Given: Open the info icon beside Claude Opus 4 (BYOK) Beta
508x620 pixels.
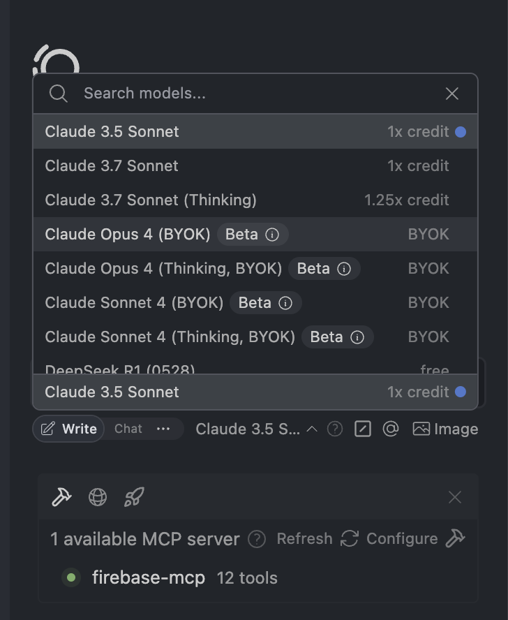Looking at the screenshot, I should [x=272, y=235].
